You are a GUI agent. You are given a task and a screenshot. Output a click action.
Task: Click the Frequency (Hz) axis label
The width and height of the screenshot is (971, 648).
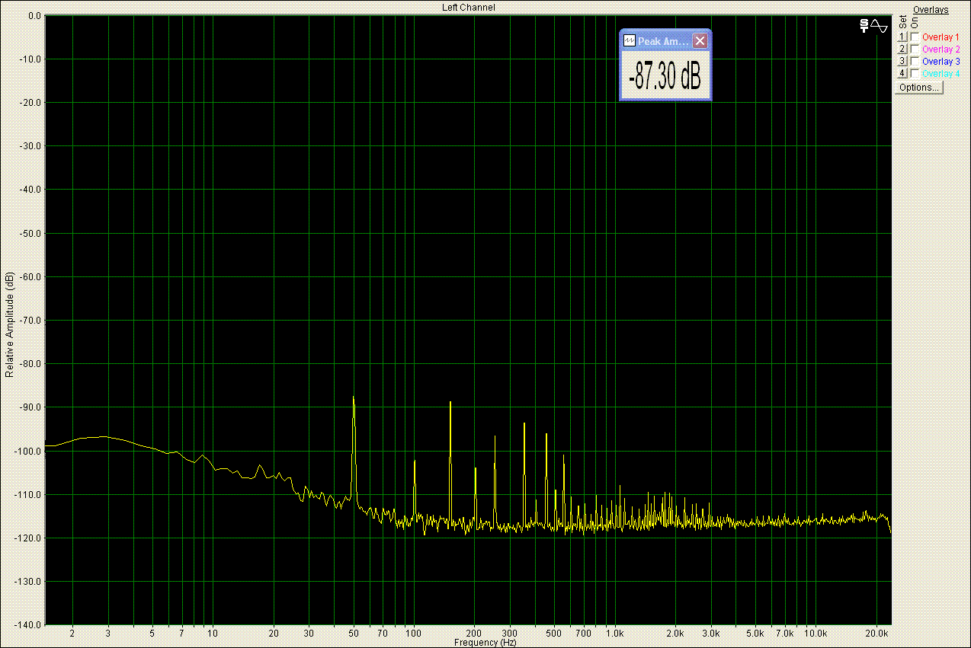point(486,643)
